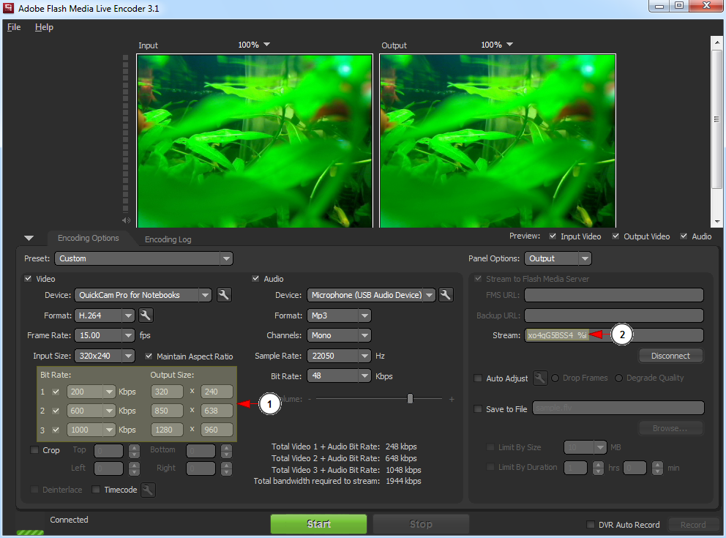Toggle Audio preview checkbox
Image resolution: width=726 pixels, height=538 pixels.
[x=684, y=236]
